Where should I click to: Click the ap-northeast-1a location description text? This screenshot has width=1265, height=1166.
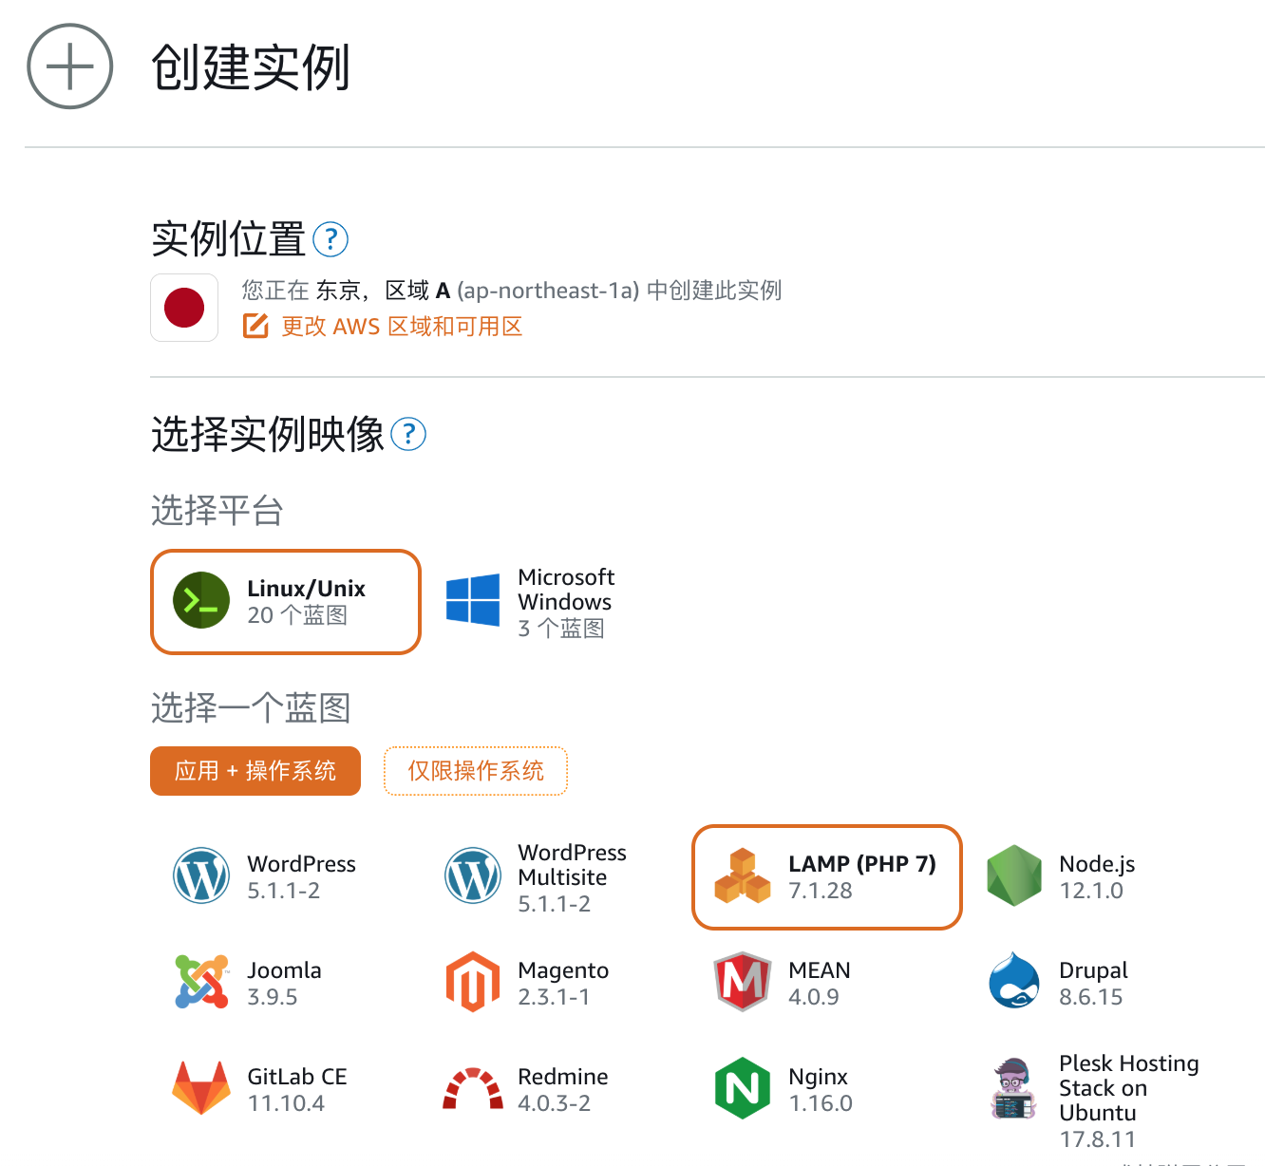point(512,291)
